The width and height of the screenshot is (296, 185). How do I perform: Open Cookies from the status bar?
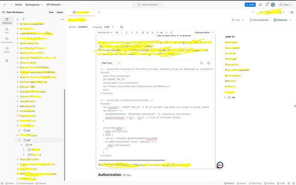pos(269,183)
